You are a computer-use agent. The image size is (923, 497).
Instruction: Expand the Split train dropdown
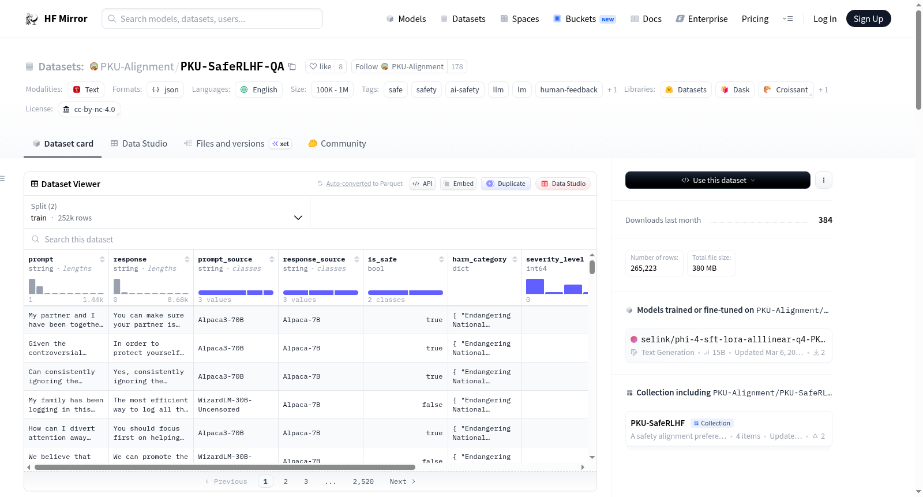167,212
